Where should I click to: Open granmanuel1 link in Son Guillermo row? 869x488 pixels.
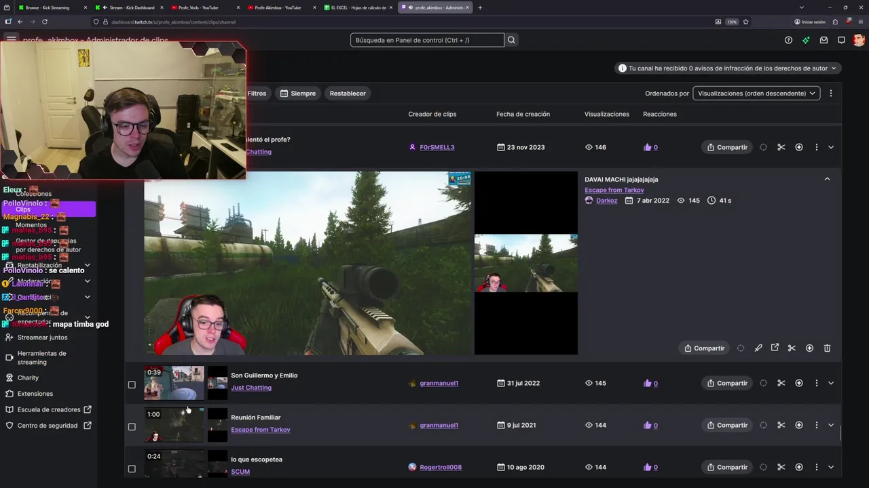439,383
